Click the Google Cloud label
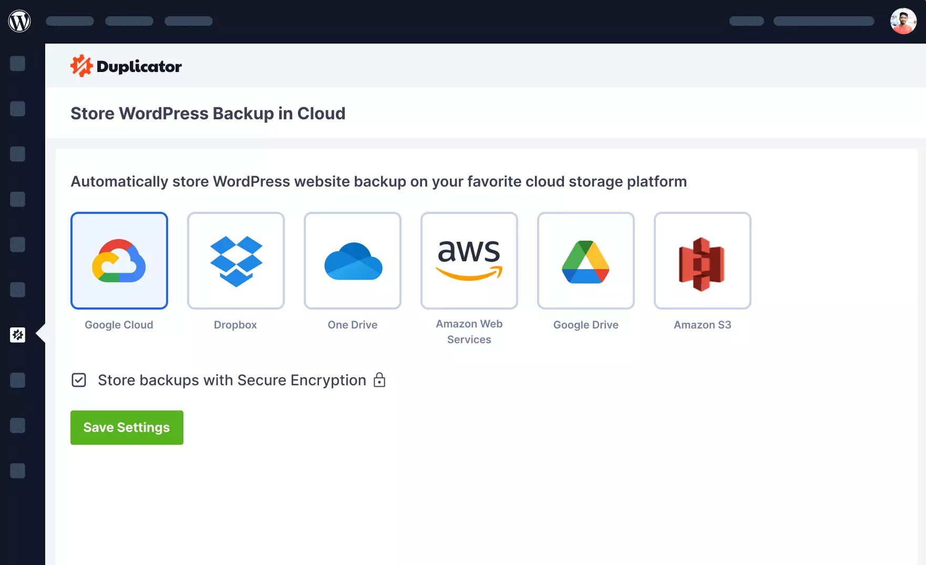The image size is (926, 565). [119, 325]
